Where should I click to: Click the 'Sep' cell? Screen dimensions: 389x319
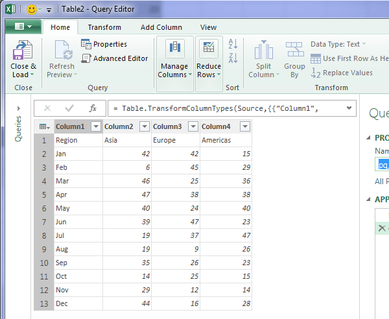point(78,263)
